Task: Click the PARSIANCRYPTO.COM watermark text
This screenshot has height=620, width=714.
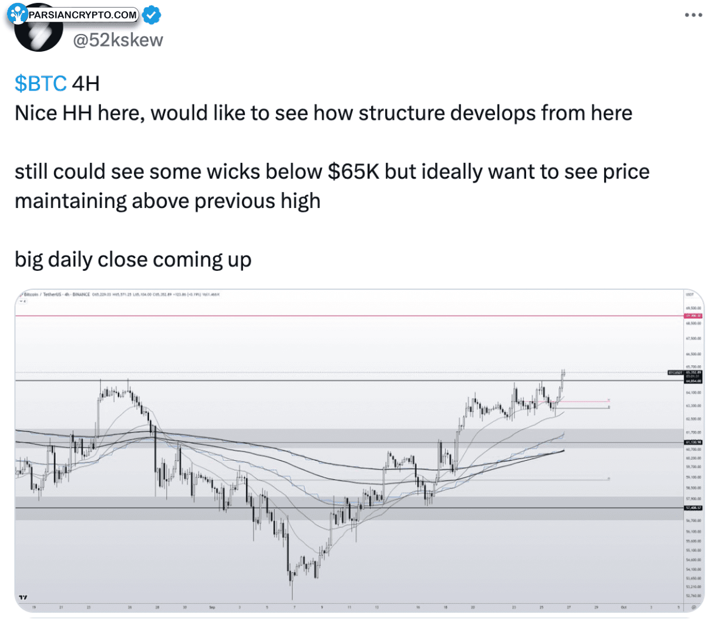Action: point(82,15)
